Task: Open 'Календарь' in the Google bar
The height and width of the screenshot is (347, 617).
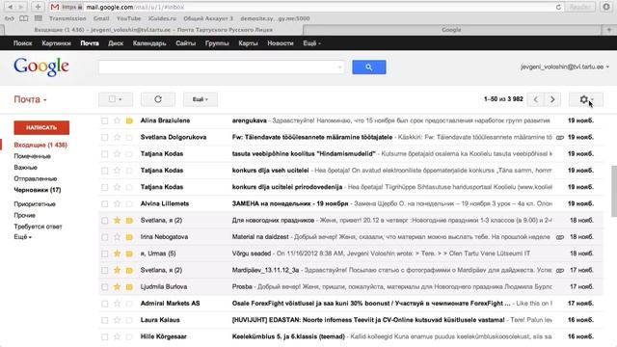Action: pos(149,43)
